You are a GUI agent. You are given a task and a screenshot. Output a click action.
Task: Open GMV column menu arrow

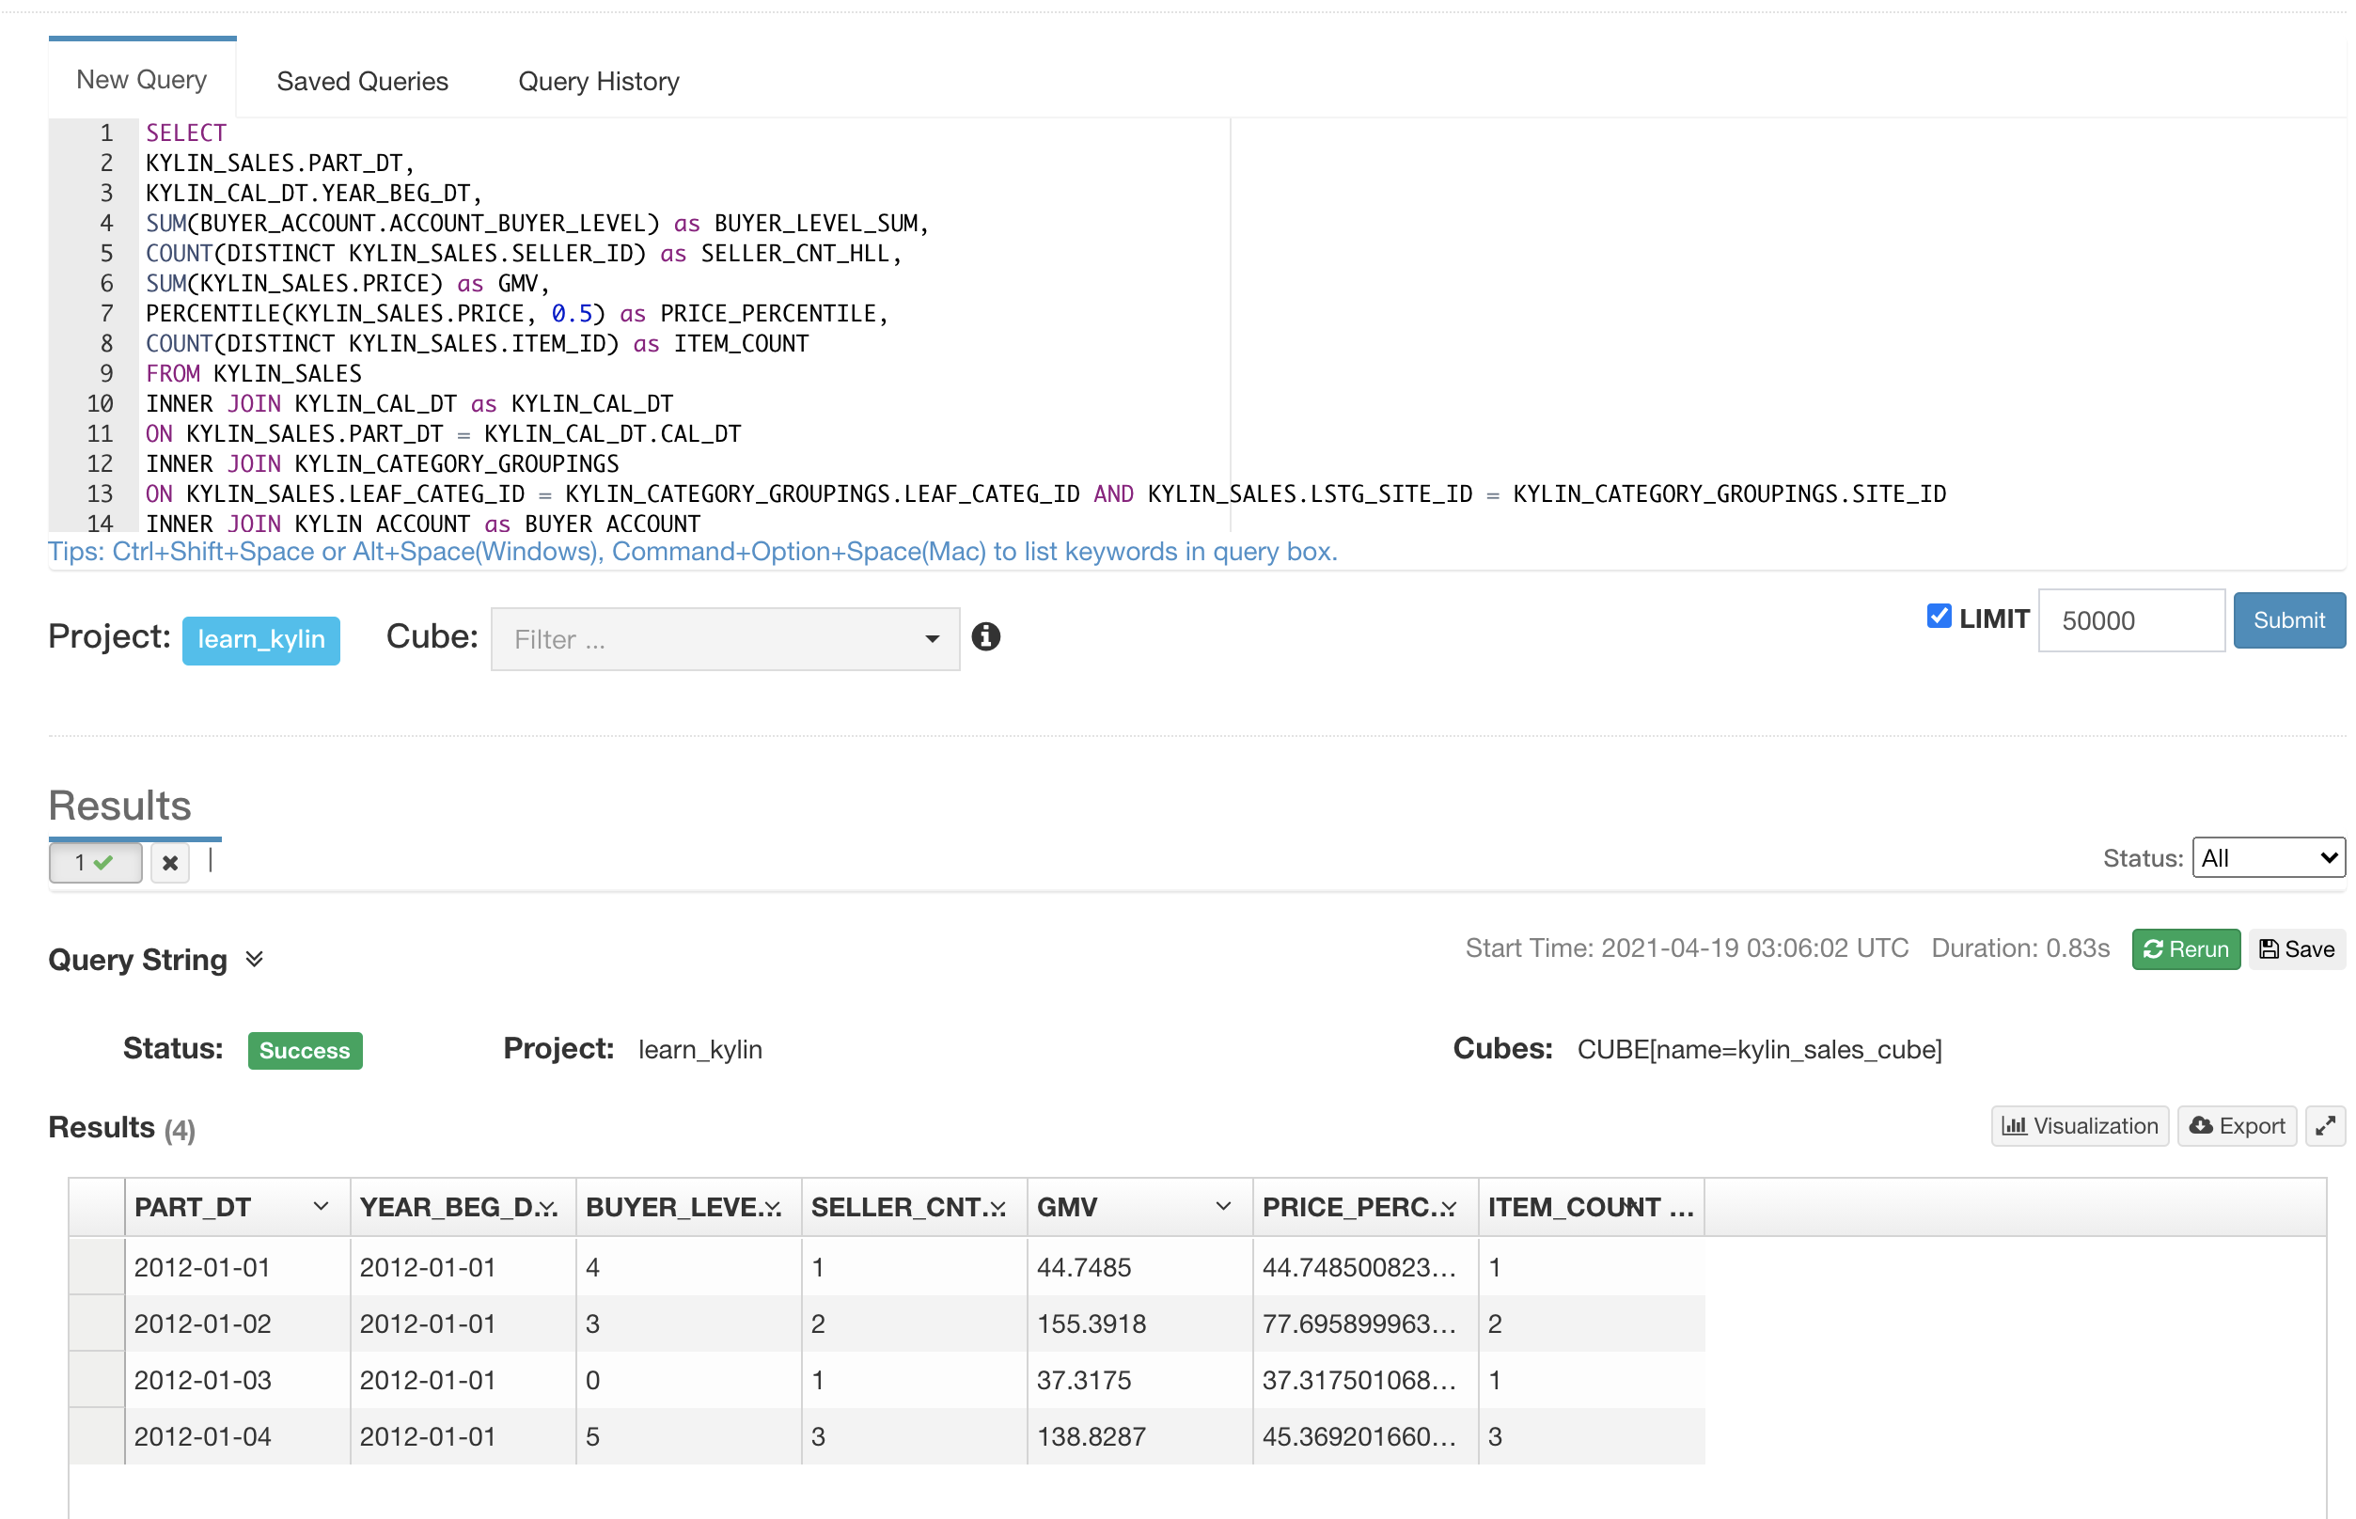(x=1222, y=1206)
